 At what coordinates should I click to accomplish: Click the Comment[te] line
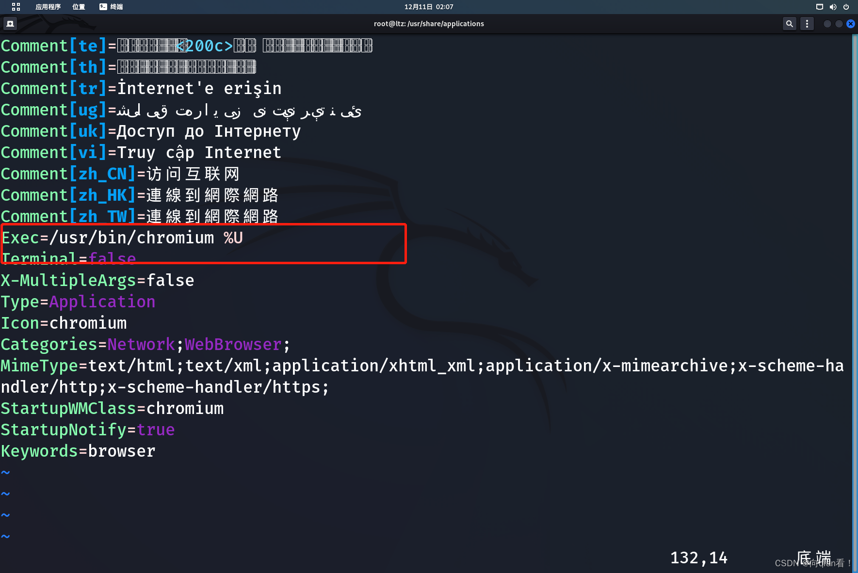pos(187,46)
